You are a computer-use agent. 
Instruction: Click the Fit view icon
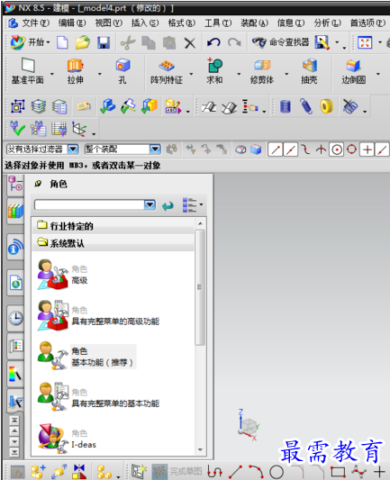(x=365, y=42)
